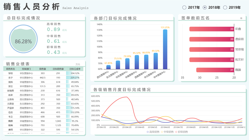This screenshot has height=140, width=249.
Task: Click the 所属部门 column header
Action: tap(26, 69)
